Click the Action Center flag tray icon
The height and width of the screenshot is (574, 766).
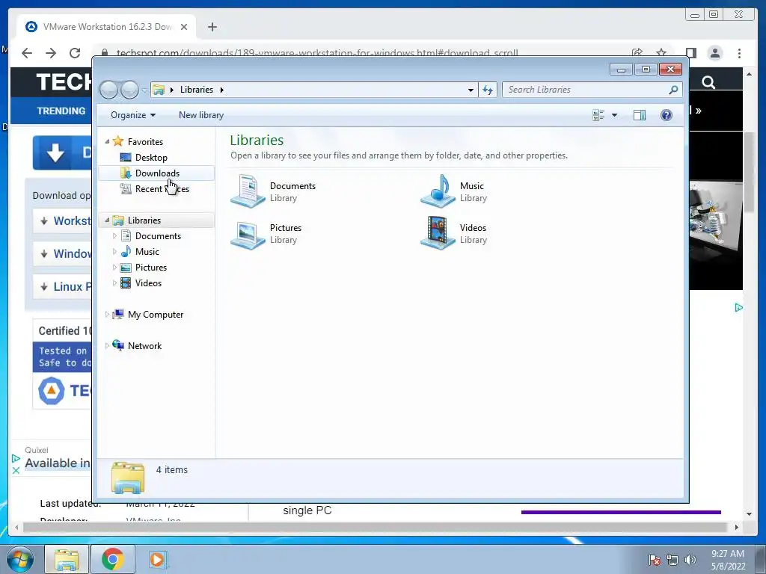pyautogui.click(x=655, y=560)
